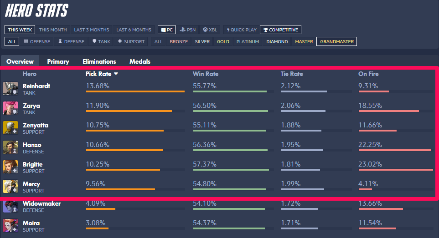Viewport: 439px width, 238px height.
Task: Filter by Grandmaster tier
Action: 336,41
